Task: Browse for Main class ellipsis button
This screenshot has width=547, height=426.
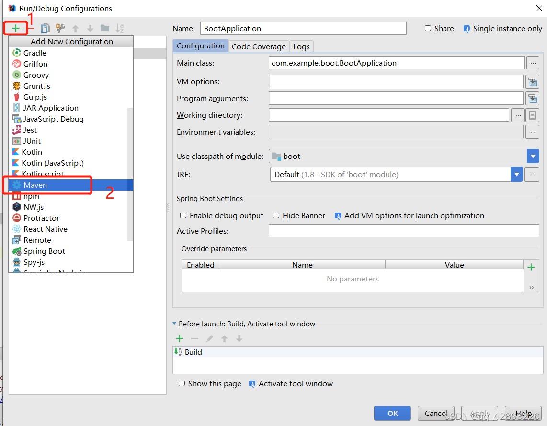Action: click(533, 63)
